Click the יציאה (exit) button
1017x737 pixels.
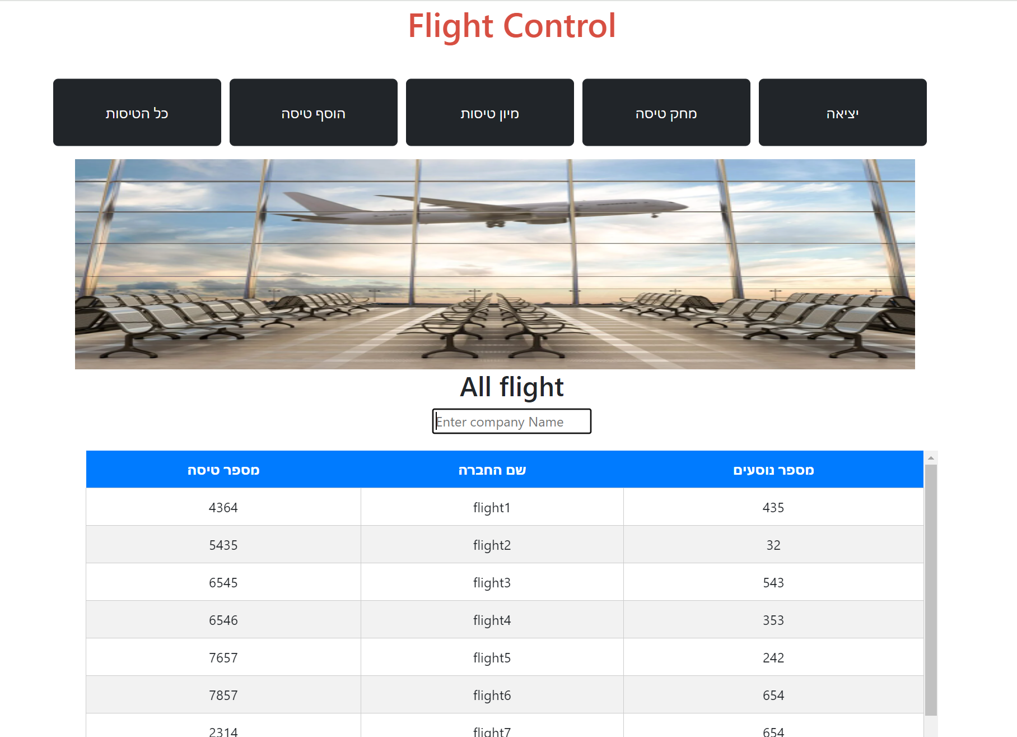pyautogui.click(x=843, y=113)
